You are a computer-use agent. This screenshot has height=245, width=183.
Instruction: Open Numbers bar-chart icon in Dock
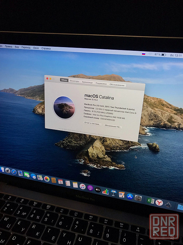click(x=106, y=191)
